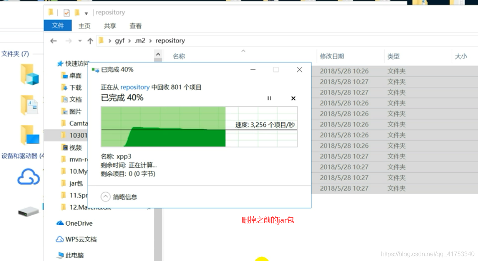Click the copy-progress icon in dialog title bar

click(x=96, y=70)
